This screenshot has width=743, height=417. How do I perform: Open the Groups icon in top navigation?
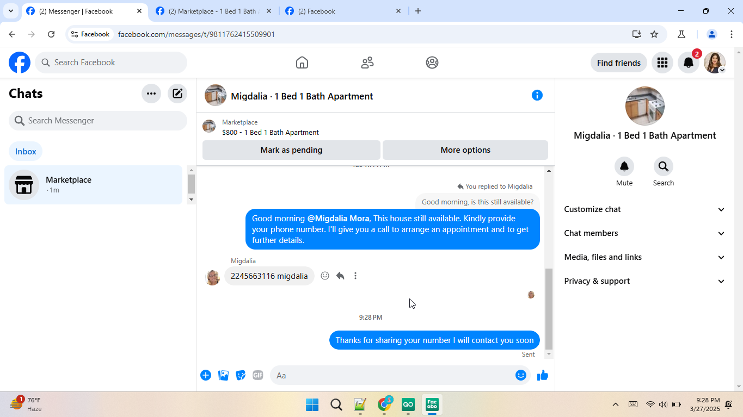[432, 63]
